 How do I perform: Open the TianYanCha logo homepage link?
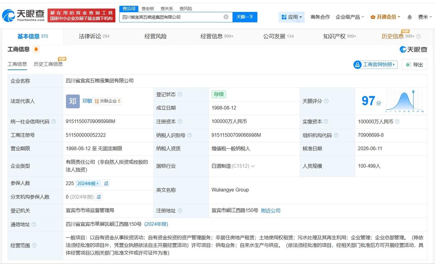pos(23,15)
